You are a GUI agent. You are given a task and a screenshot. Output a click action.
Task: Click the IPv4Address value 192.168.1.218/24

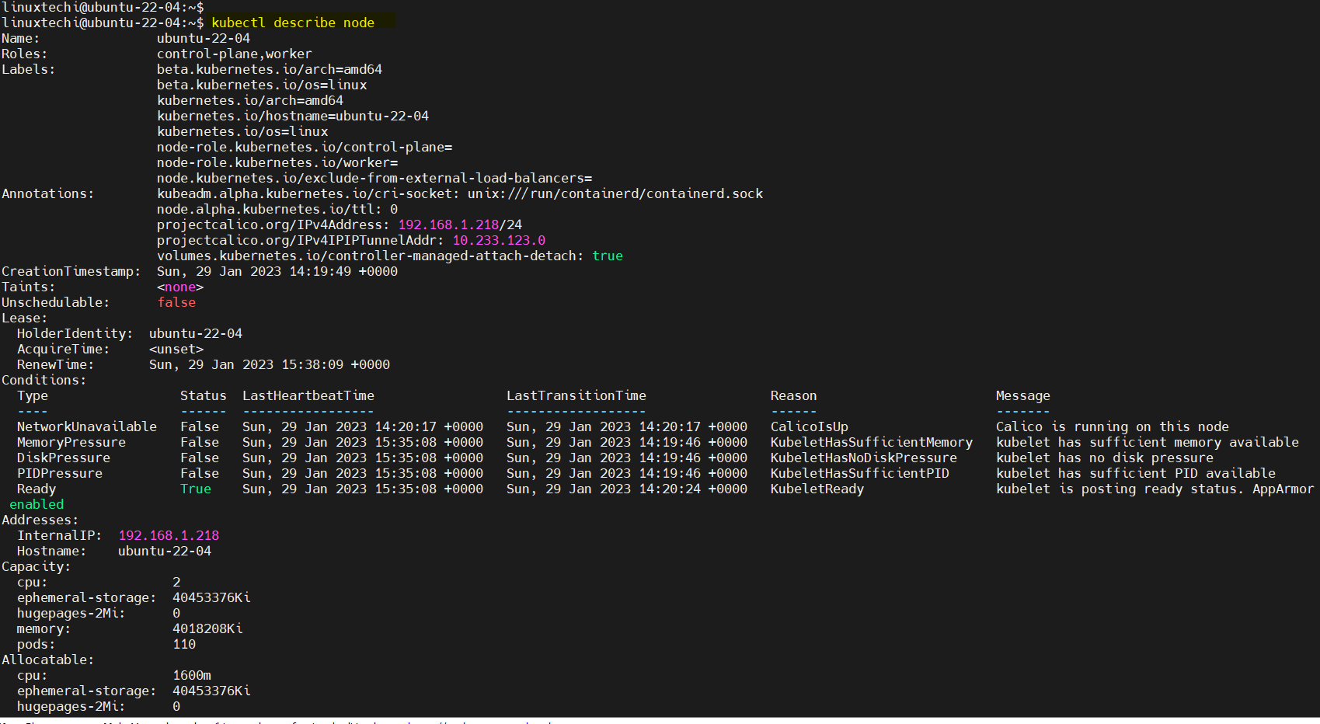(460, 225)
